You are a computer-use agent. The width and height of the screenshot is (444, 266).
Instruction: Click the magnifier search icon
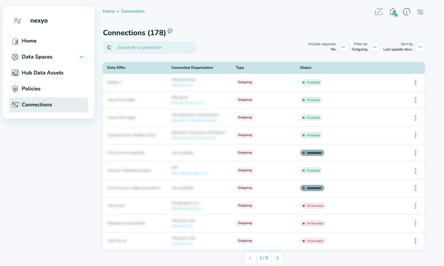[x=109, y=48]
